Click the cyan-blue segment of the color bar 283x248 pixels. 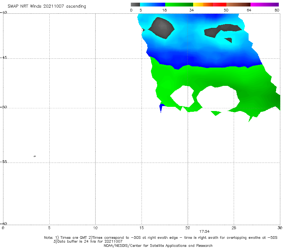(x=153, y=5)
